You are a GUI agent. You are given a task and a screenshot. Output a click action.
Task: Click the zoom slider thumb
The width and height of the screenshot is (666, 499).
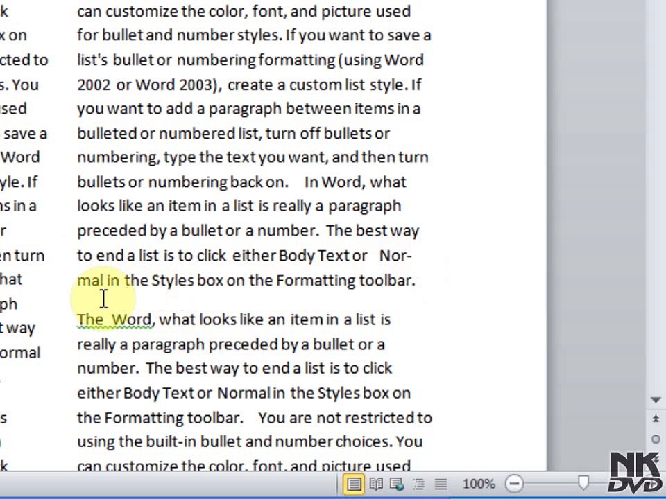tap(583, 482)
